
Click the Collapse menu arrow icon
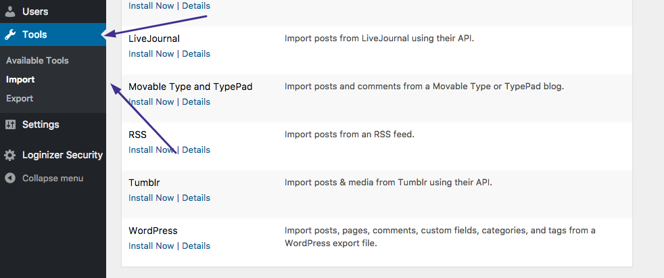10,179
